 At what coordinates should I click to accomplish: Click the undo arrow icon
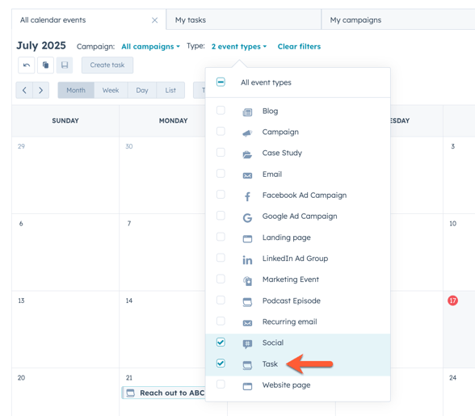point(27,65)
